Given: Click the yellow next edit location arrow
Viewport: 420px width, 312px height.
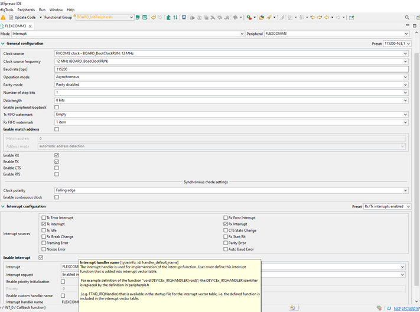Looking at the screenshot, I should [320, 17].
